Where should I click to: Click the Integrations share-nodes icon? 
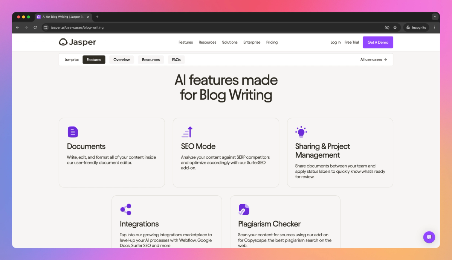point(126,210)
